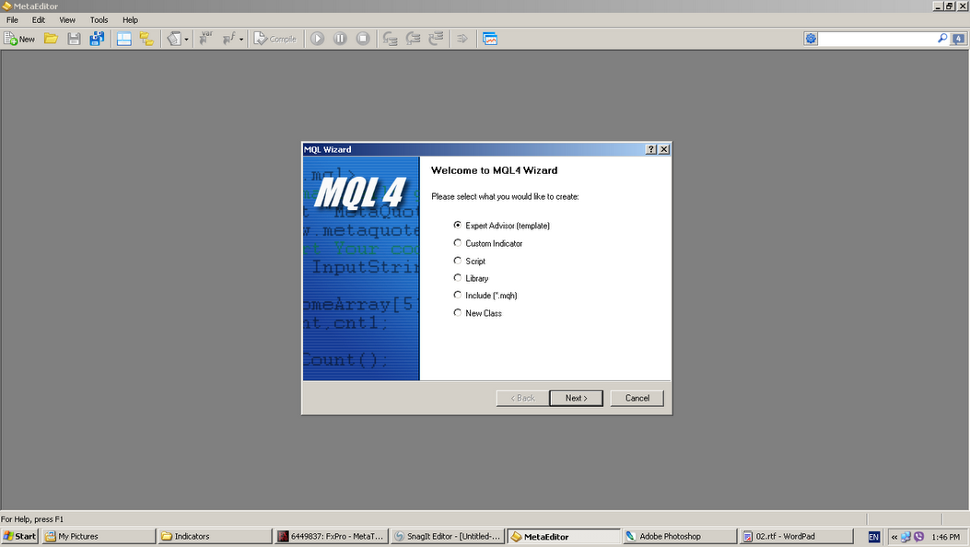Switch to SnagIt Editor taskbar window
Viewport: 970px width, 547px height.
click(x=448, y=537)
